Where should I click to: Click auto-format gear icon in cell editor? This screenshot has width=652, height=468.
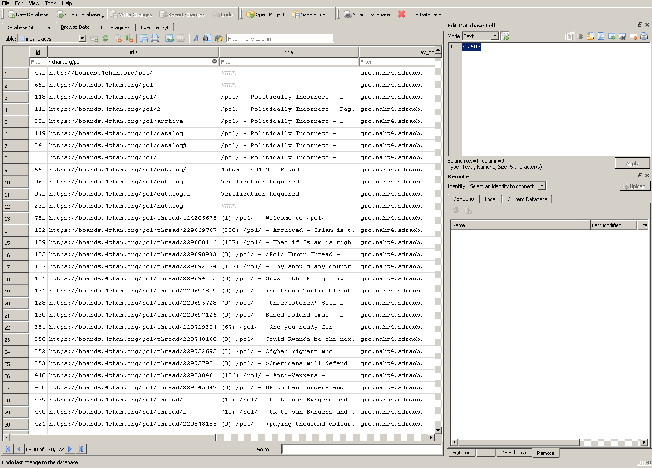click(505, 36)
